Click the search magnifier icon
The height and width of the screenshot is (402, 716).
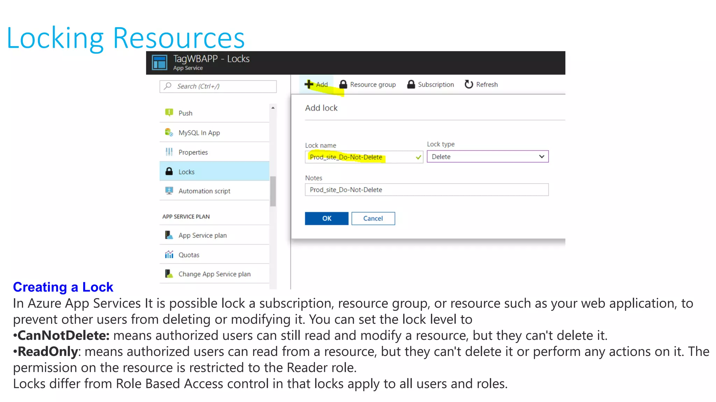pyautogui.click(x=168, y=86)
